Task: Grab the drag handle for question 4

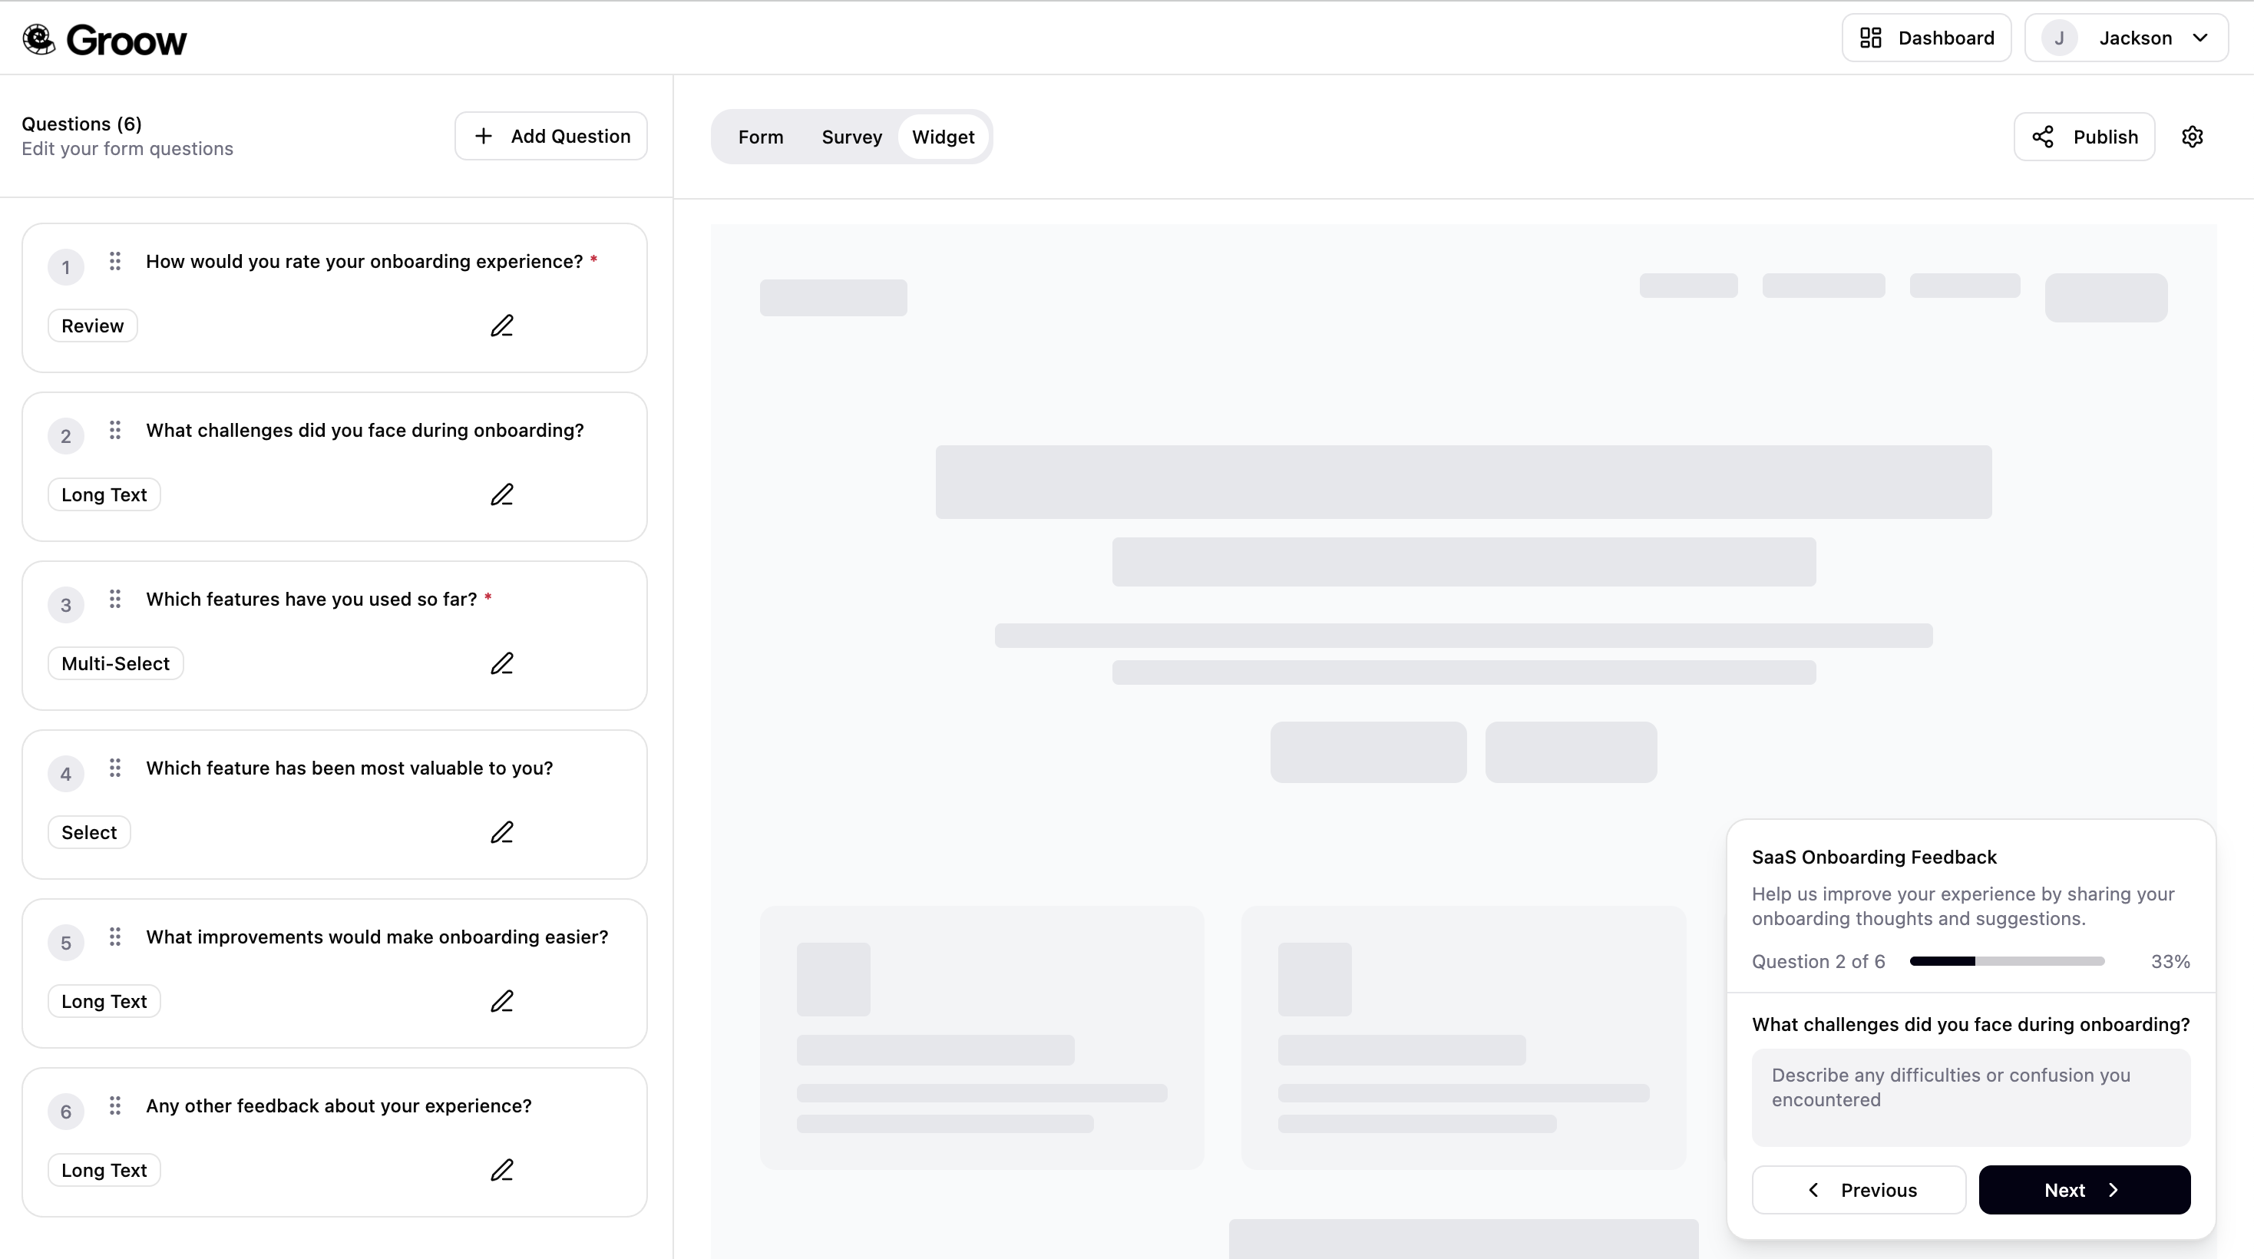Action: [115, 768]
